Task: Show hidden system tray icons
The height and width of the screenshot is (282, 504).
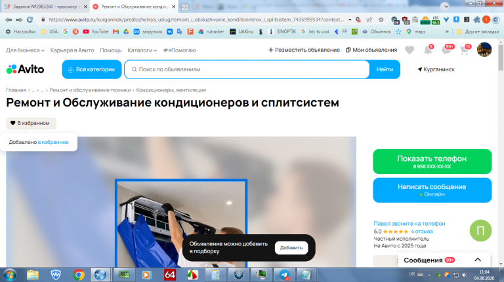Action: [x=429, y=275]
